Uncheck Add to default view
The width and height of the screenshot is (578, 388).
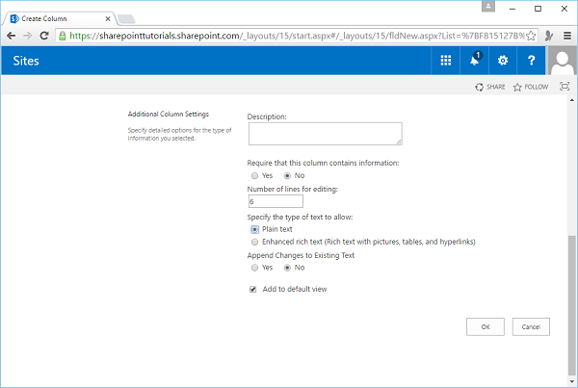click(253, 289)
